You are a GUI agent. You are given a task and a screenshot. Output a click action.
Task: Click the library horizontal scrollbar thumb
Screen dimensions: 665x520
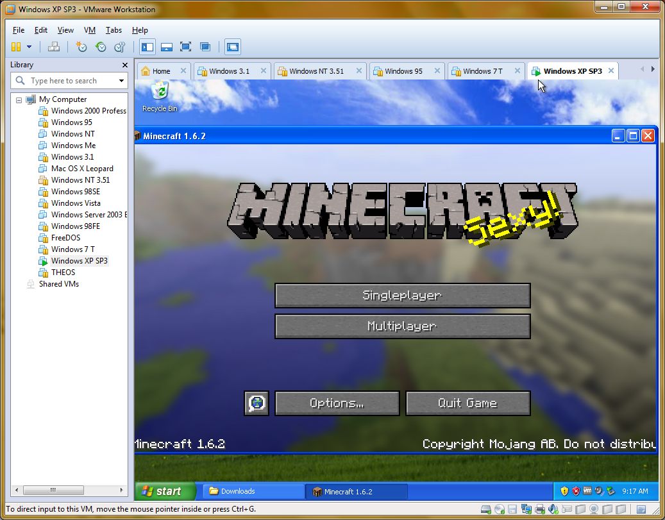53,490
